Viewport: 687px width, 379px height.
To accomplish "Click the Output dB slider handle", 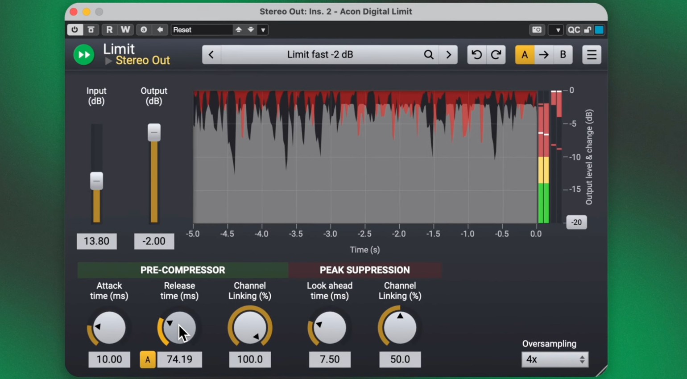I will click(x=154, y=132).
